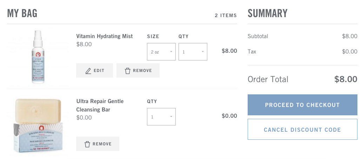Remove the Cleansing Bar from bag
The height and width of the screenshot is (159, 362).
98,144
